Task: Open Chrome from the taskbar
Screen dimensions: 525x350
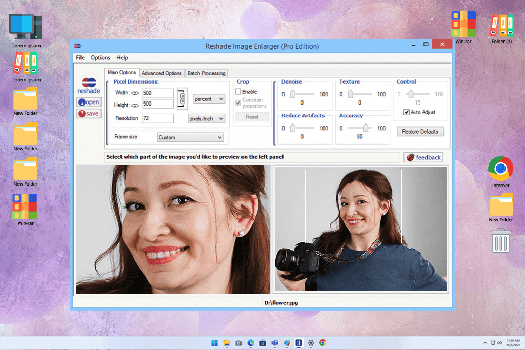Action: [x=323, y=343]
